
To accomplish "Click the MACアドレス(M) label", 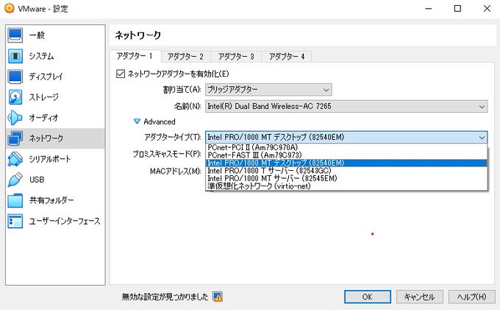I will pyautogui.click(x=176, y=172).
